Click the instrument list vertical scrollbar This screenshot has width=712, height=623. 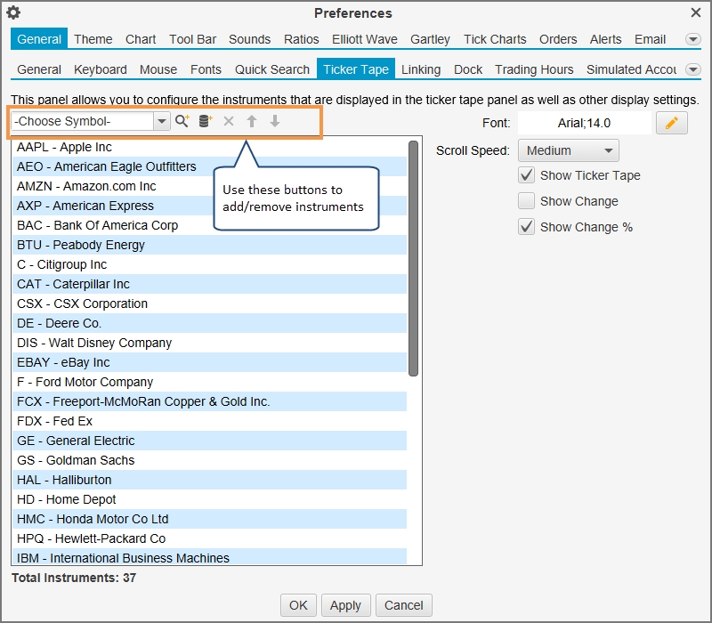tap(413, 258)
